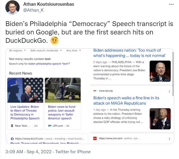The width and height of the screenshot is (179, 159).
Task: Click the New York Times logo icon
Action: pyautogui.click(x=12, y=126)
